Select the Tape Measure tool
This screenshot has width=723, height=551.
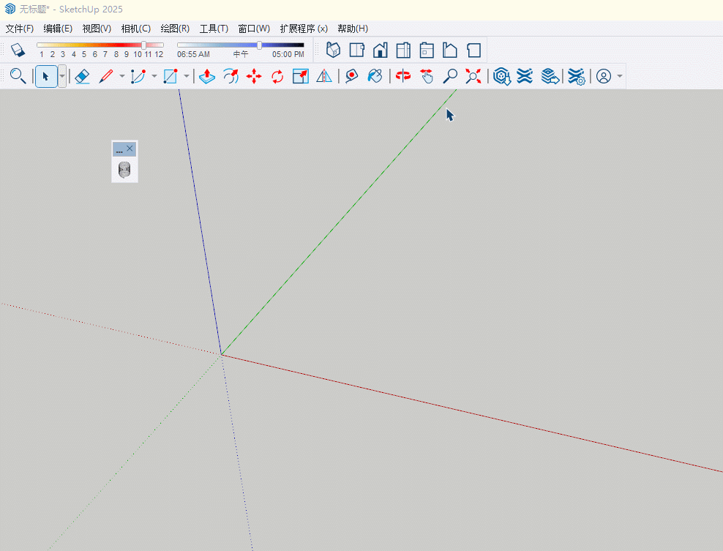click(x=351, y=76)
